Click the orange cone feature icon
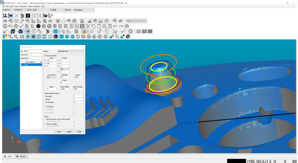The width and height of the screenshot is (298, 163). (x=83, y=31)
